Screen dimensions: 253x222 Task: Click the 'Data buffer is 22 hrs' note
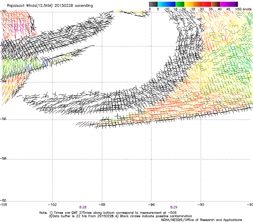pos(120,216)
